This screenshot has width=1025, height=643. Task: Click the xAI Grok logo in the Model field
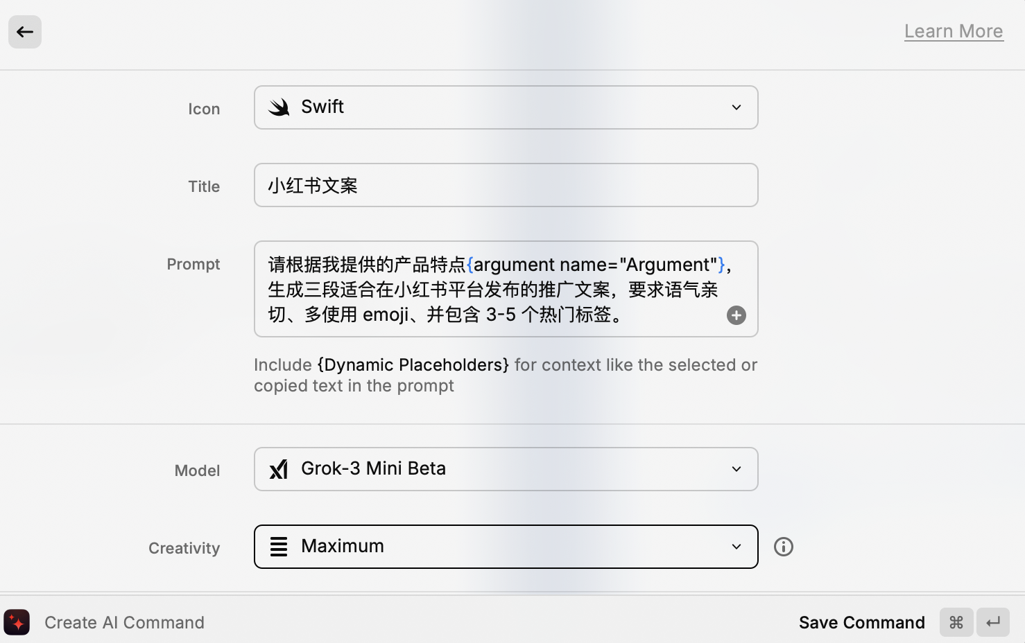click(279, 469)
